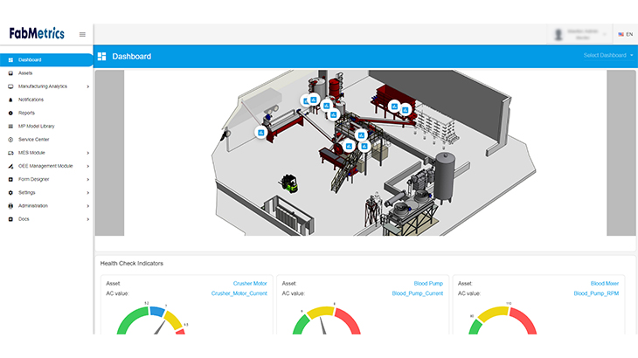
Task: Click the leftmost asset marker on crusher
Action: pos(260,133)
